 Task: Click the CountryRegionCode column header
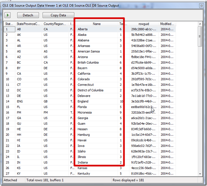point(56,24)
